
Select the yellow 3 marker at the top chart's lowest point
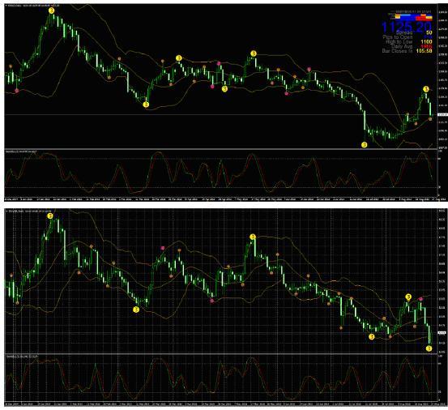(x=364, y=145)
